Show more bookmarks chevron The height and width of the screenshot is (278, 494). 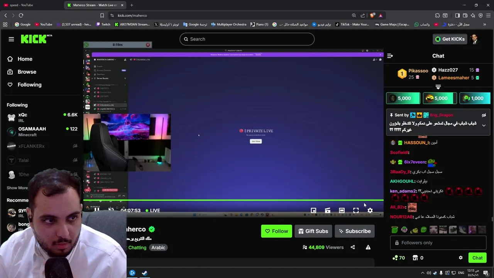484,24
